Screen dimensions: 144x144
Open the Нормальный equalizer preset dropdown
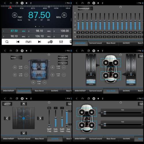tap(85, 8)
